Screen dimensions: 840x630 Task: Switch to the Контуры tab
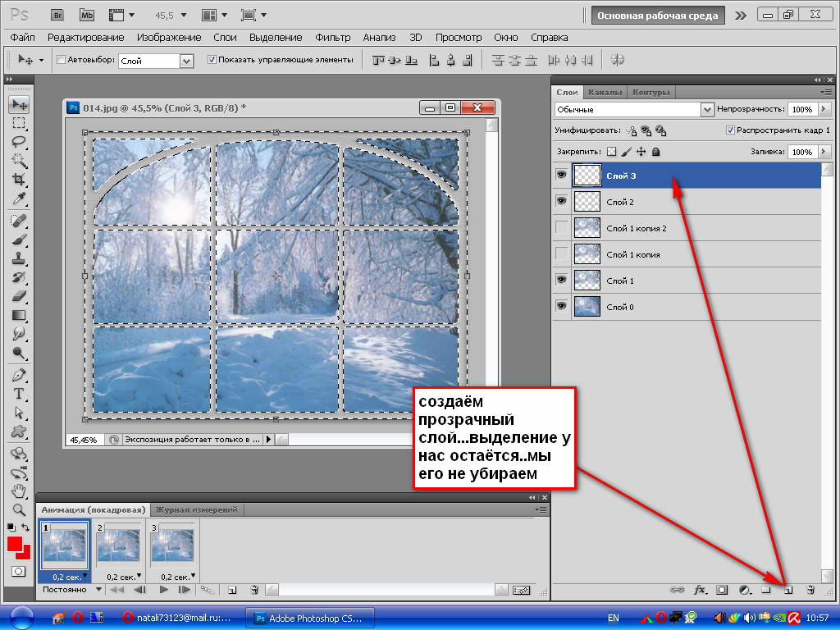pos(651,92)
